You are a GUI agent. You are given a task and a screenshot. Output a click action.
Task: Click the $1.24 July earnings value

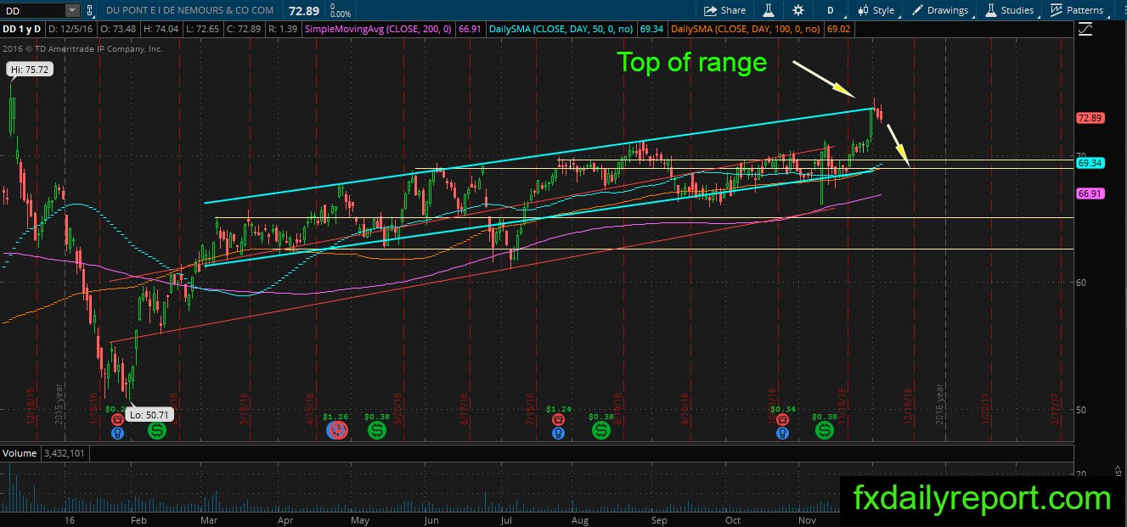(x=558, y=408)
